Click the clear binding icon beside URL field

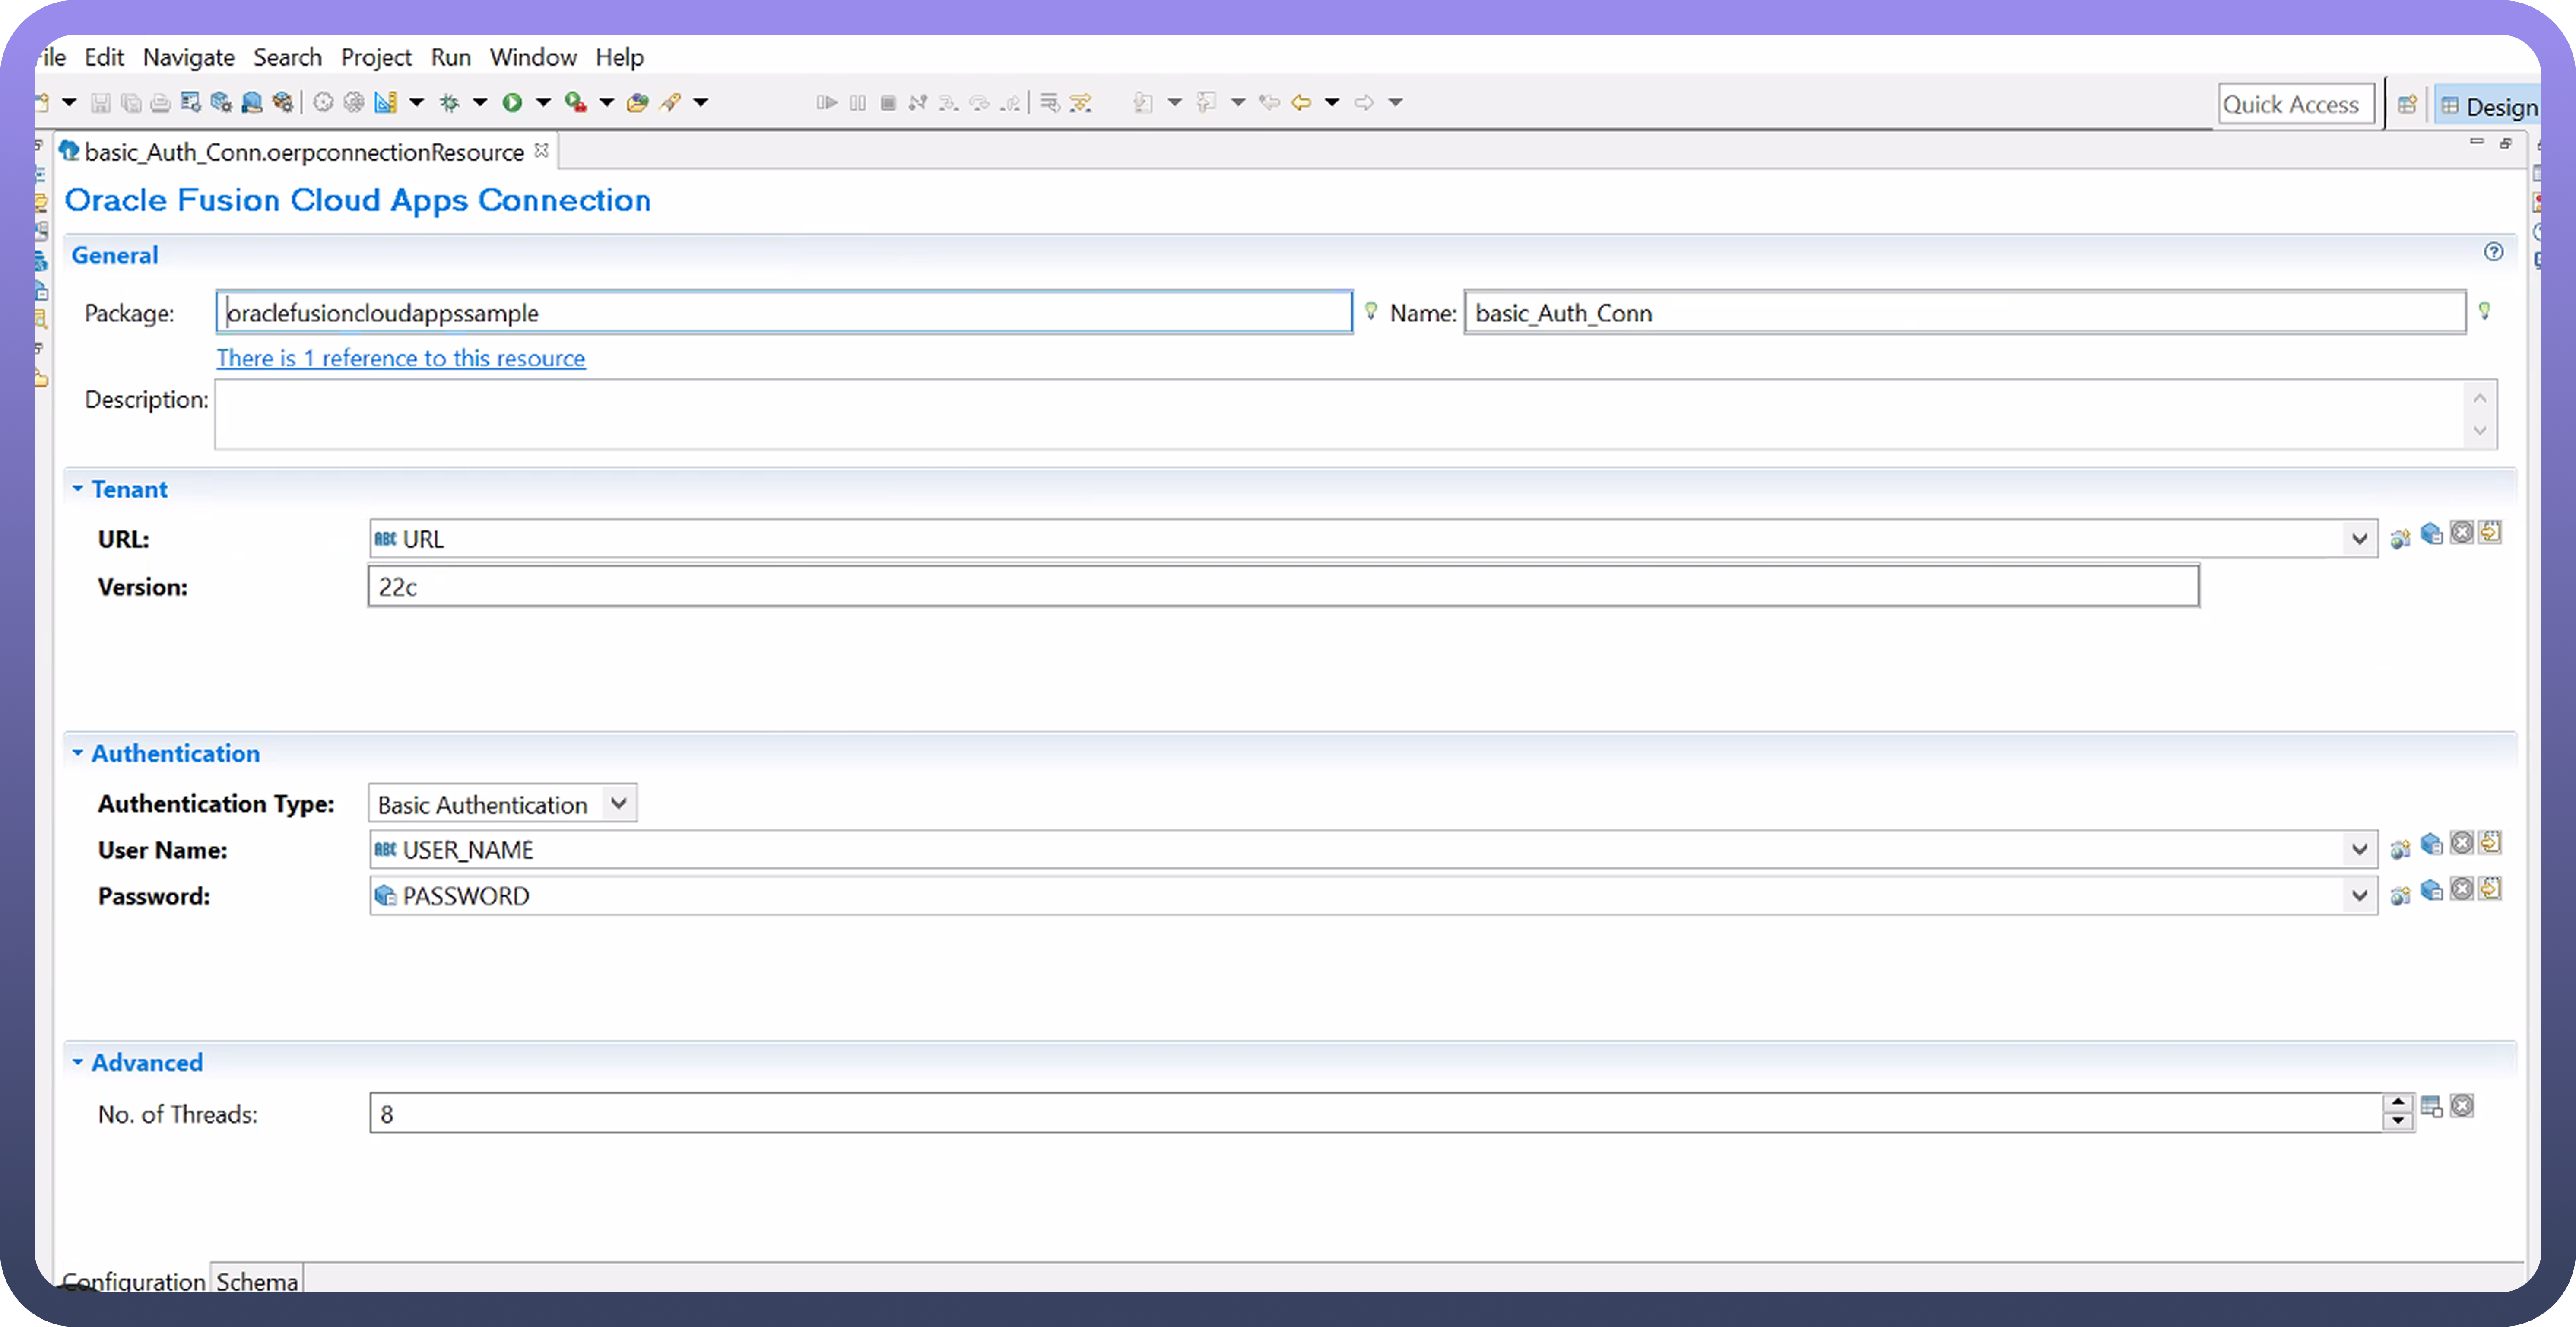(2462, 533)
